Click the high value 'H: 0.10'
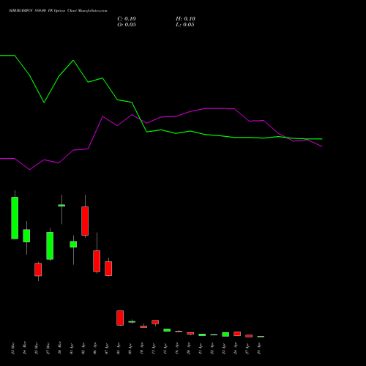 (185, 19)
